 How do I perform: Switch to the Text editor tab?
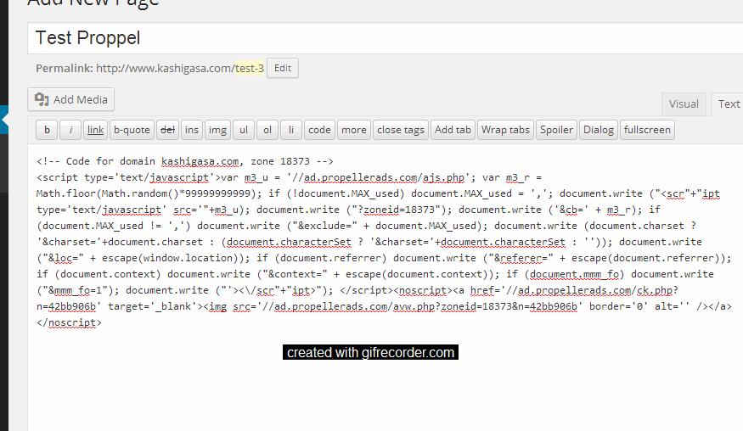pyautogui.click(x=728, y=104)
